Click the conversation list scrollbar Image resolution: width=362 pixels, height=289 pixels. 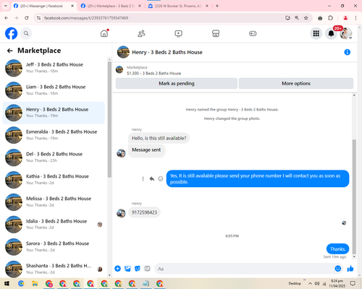click(x=109, y=120)
